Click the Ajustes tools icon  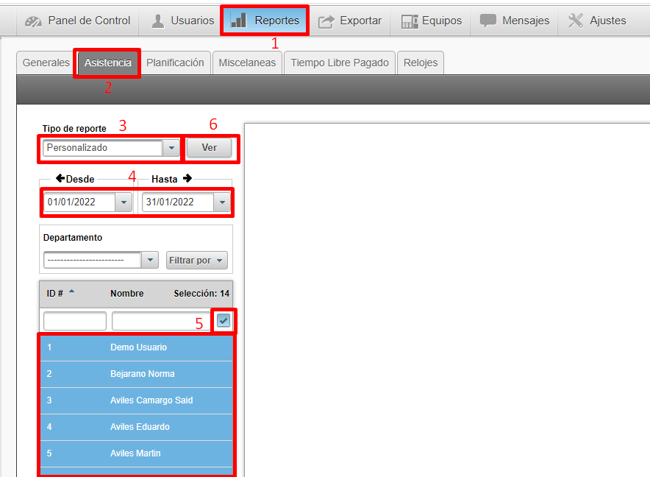click(576, 21)
